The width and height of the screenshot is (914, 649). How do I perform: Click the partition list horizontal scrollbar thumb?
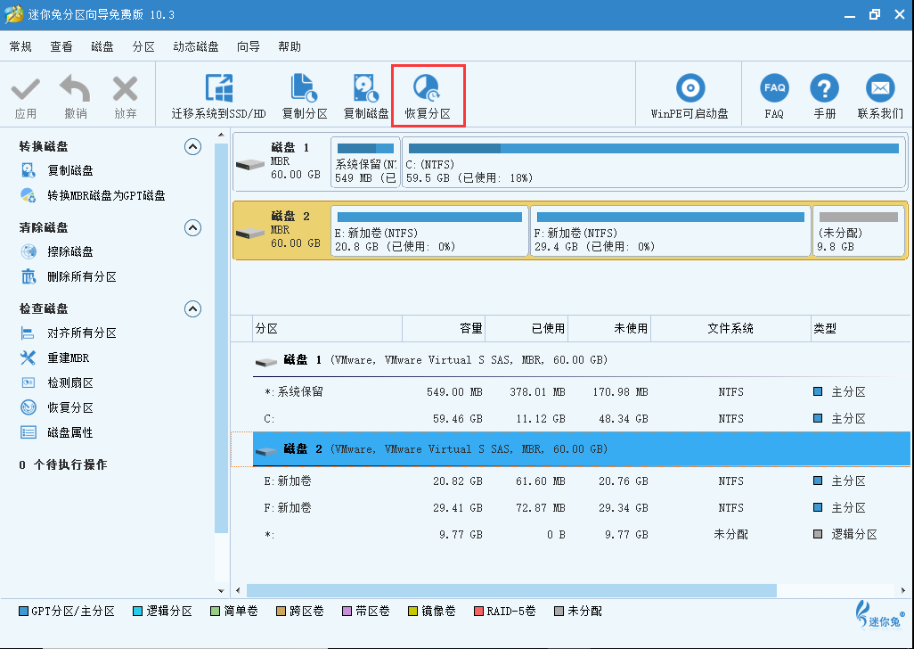coord(511,591)
